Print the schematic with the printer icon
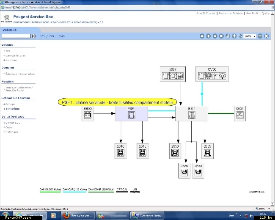The image size is (275, 220). coord(228,36)
